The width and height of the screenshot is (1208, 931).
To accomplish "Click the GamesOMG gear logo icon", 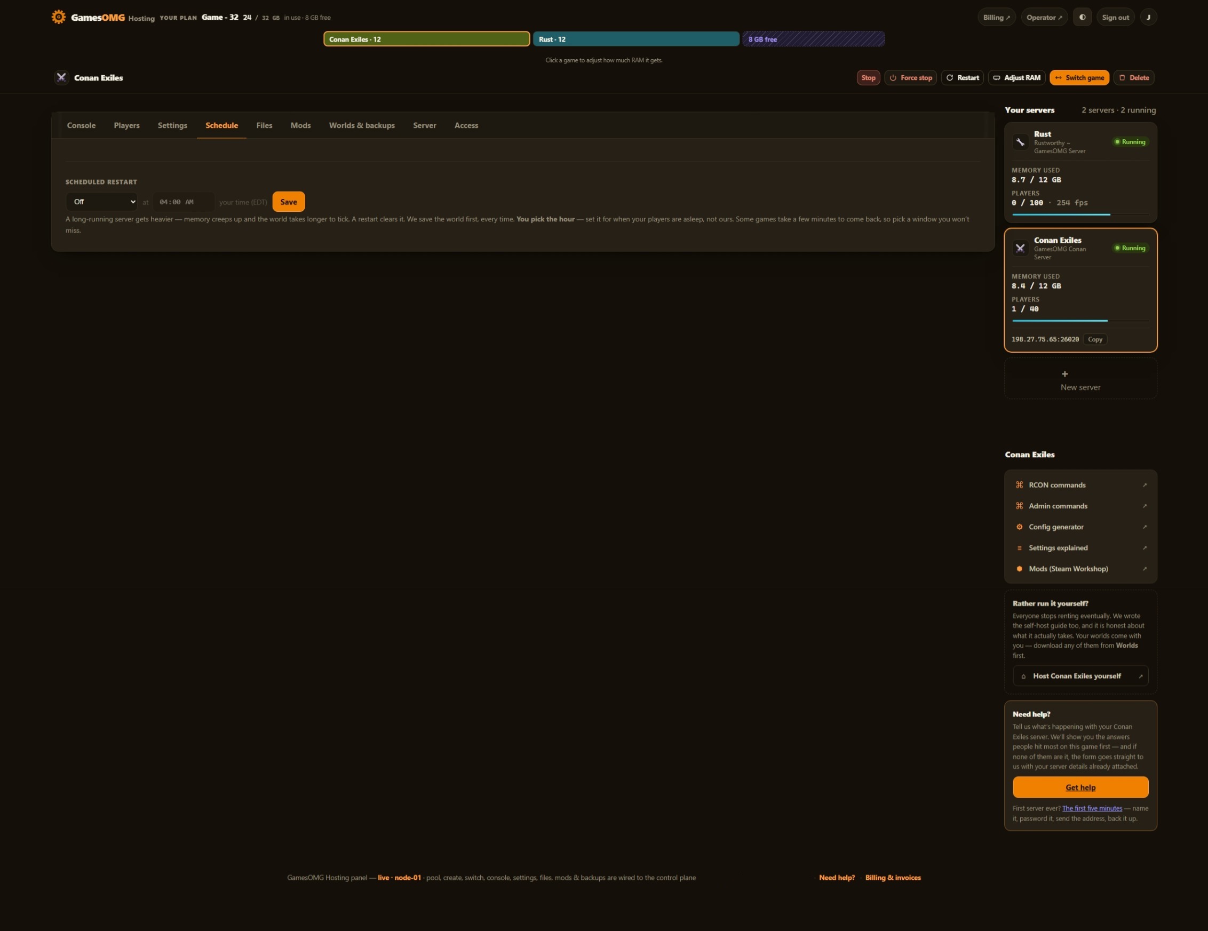I will [58, 17].
